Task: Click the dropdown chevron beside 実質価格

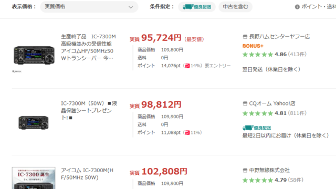Action: point(131,7)
